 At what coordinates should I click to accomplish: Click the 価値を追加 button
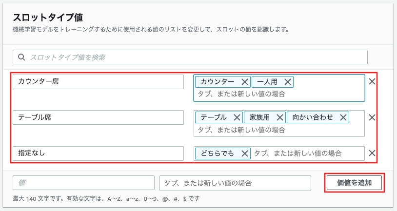coord(354,183)
